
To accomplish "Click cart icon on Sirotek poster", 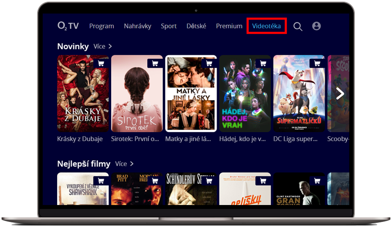I will click(x=155, y=63).
